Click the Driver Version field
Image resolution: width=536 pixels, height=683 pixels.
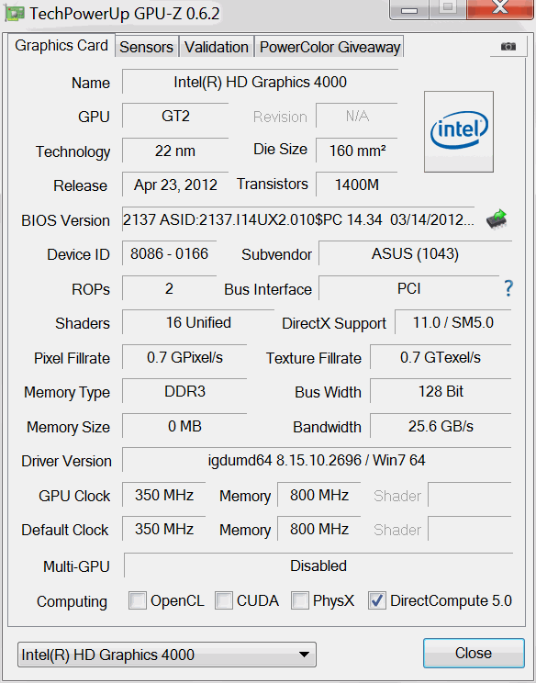(x=317, y=460)
